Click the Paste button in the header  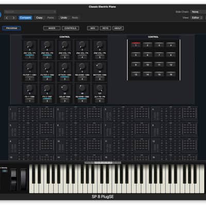(50, 18)
